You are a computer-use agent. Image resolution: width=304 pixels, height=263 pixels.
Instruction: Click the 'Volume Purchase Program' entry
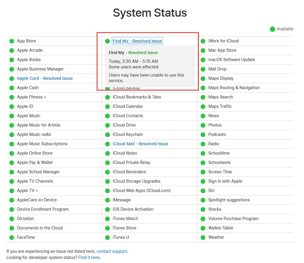(233, 219)
